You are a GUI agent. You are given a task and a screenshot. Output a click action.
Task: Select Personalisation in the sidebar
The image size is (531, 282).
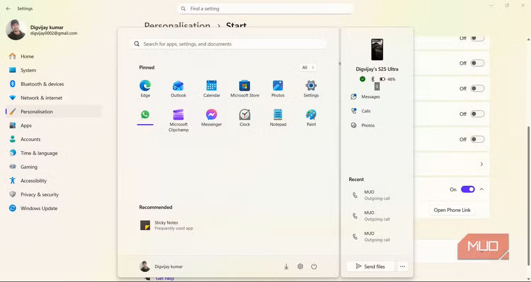coord(53,111)
